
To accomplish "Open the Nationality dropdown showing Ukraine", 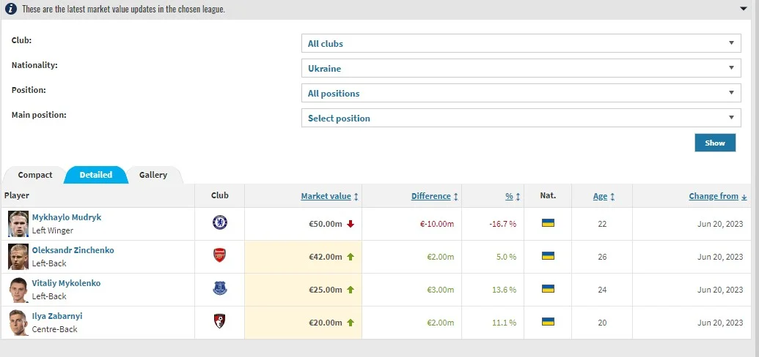I will [x=521, y=69].
